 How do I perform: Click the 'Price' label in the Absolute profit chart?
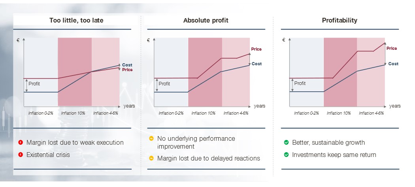point(256,49)
